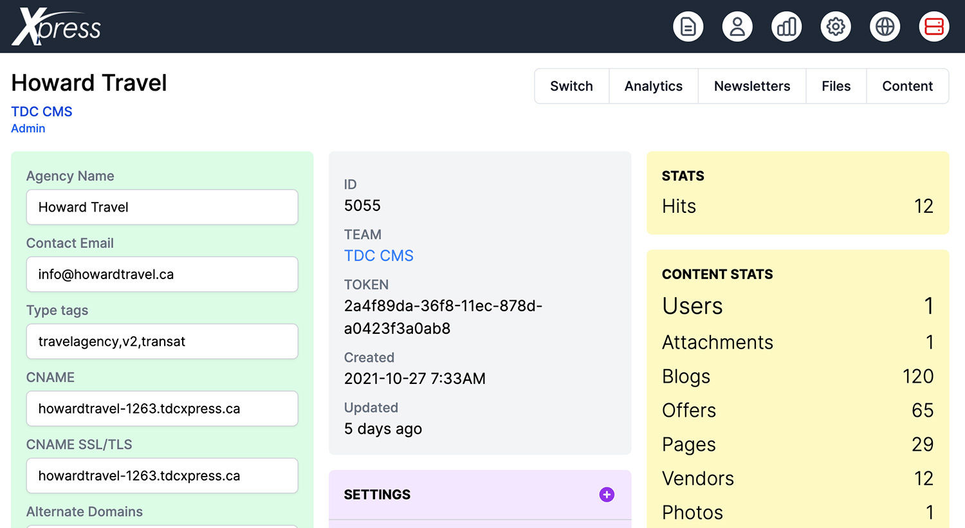Viewport: 965px width, 528px height.
Task: Click into the Contact Email field
Action: pyautogui.click(x=162, y=275)
